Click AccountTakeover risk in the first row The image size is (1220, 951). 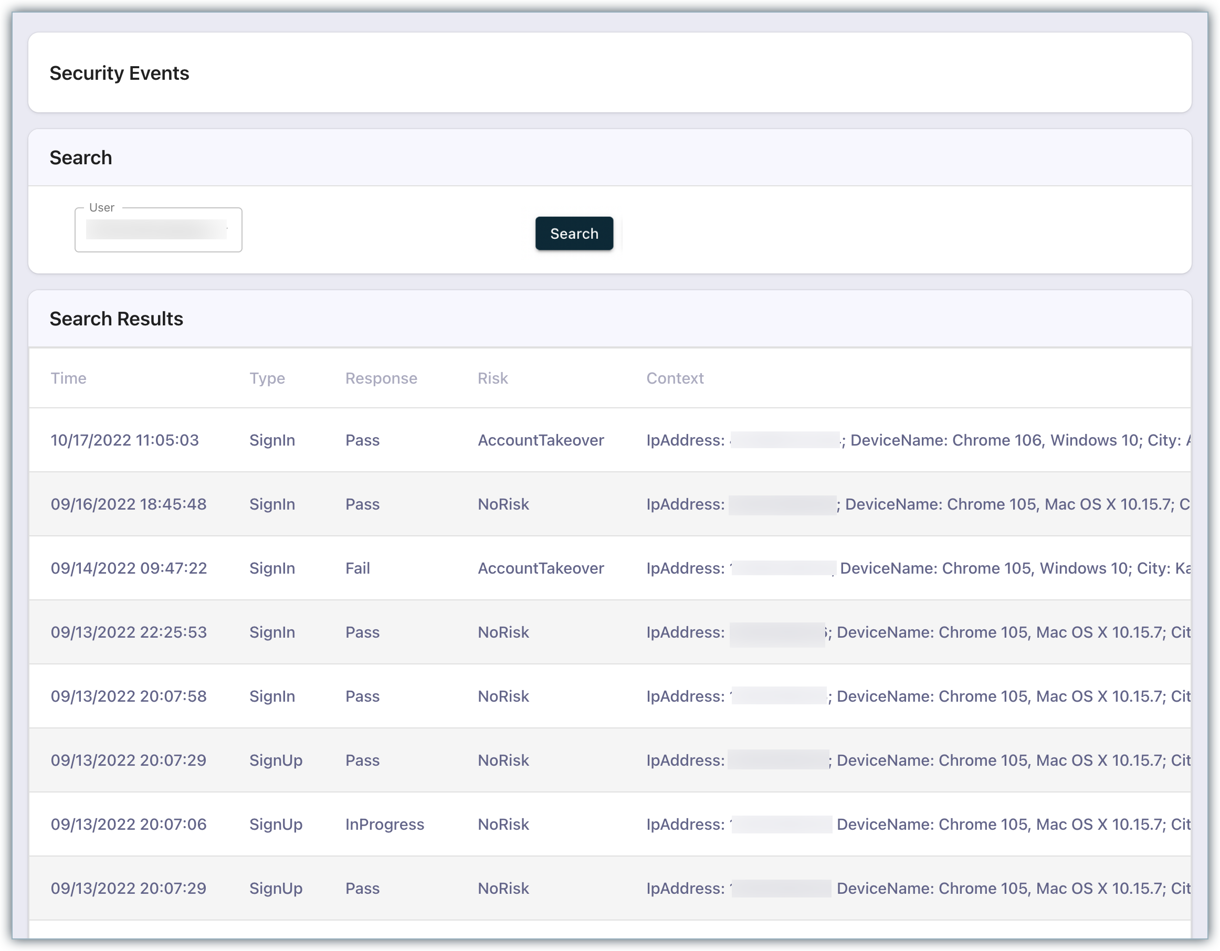pyautogui.click(x=540, y=440)
